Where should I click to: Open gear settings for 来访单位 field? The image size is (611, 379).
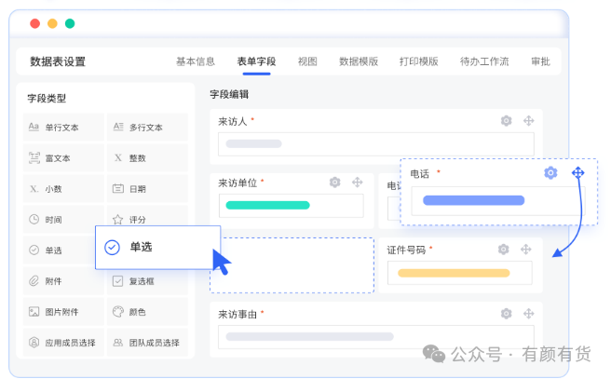click(334, 183)
